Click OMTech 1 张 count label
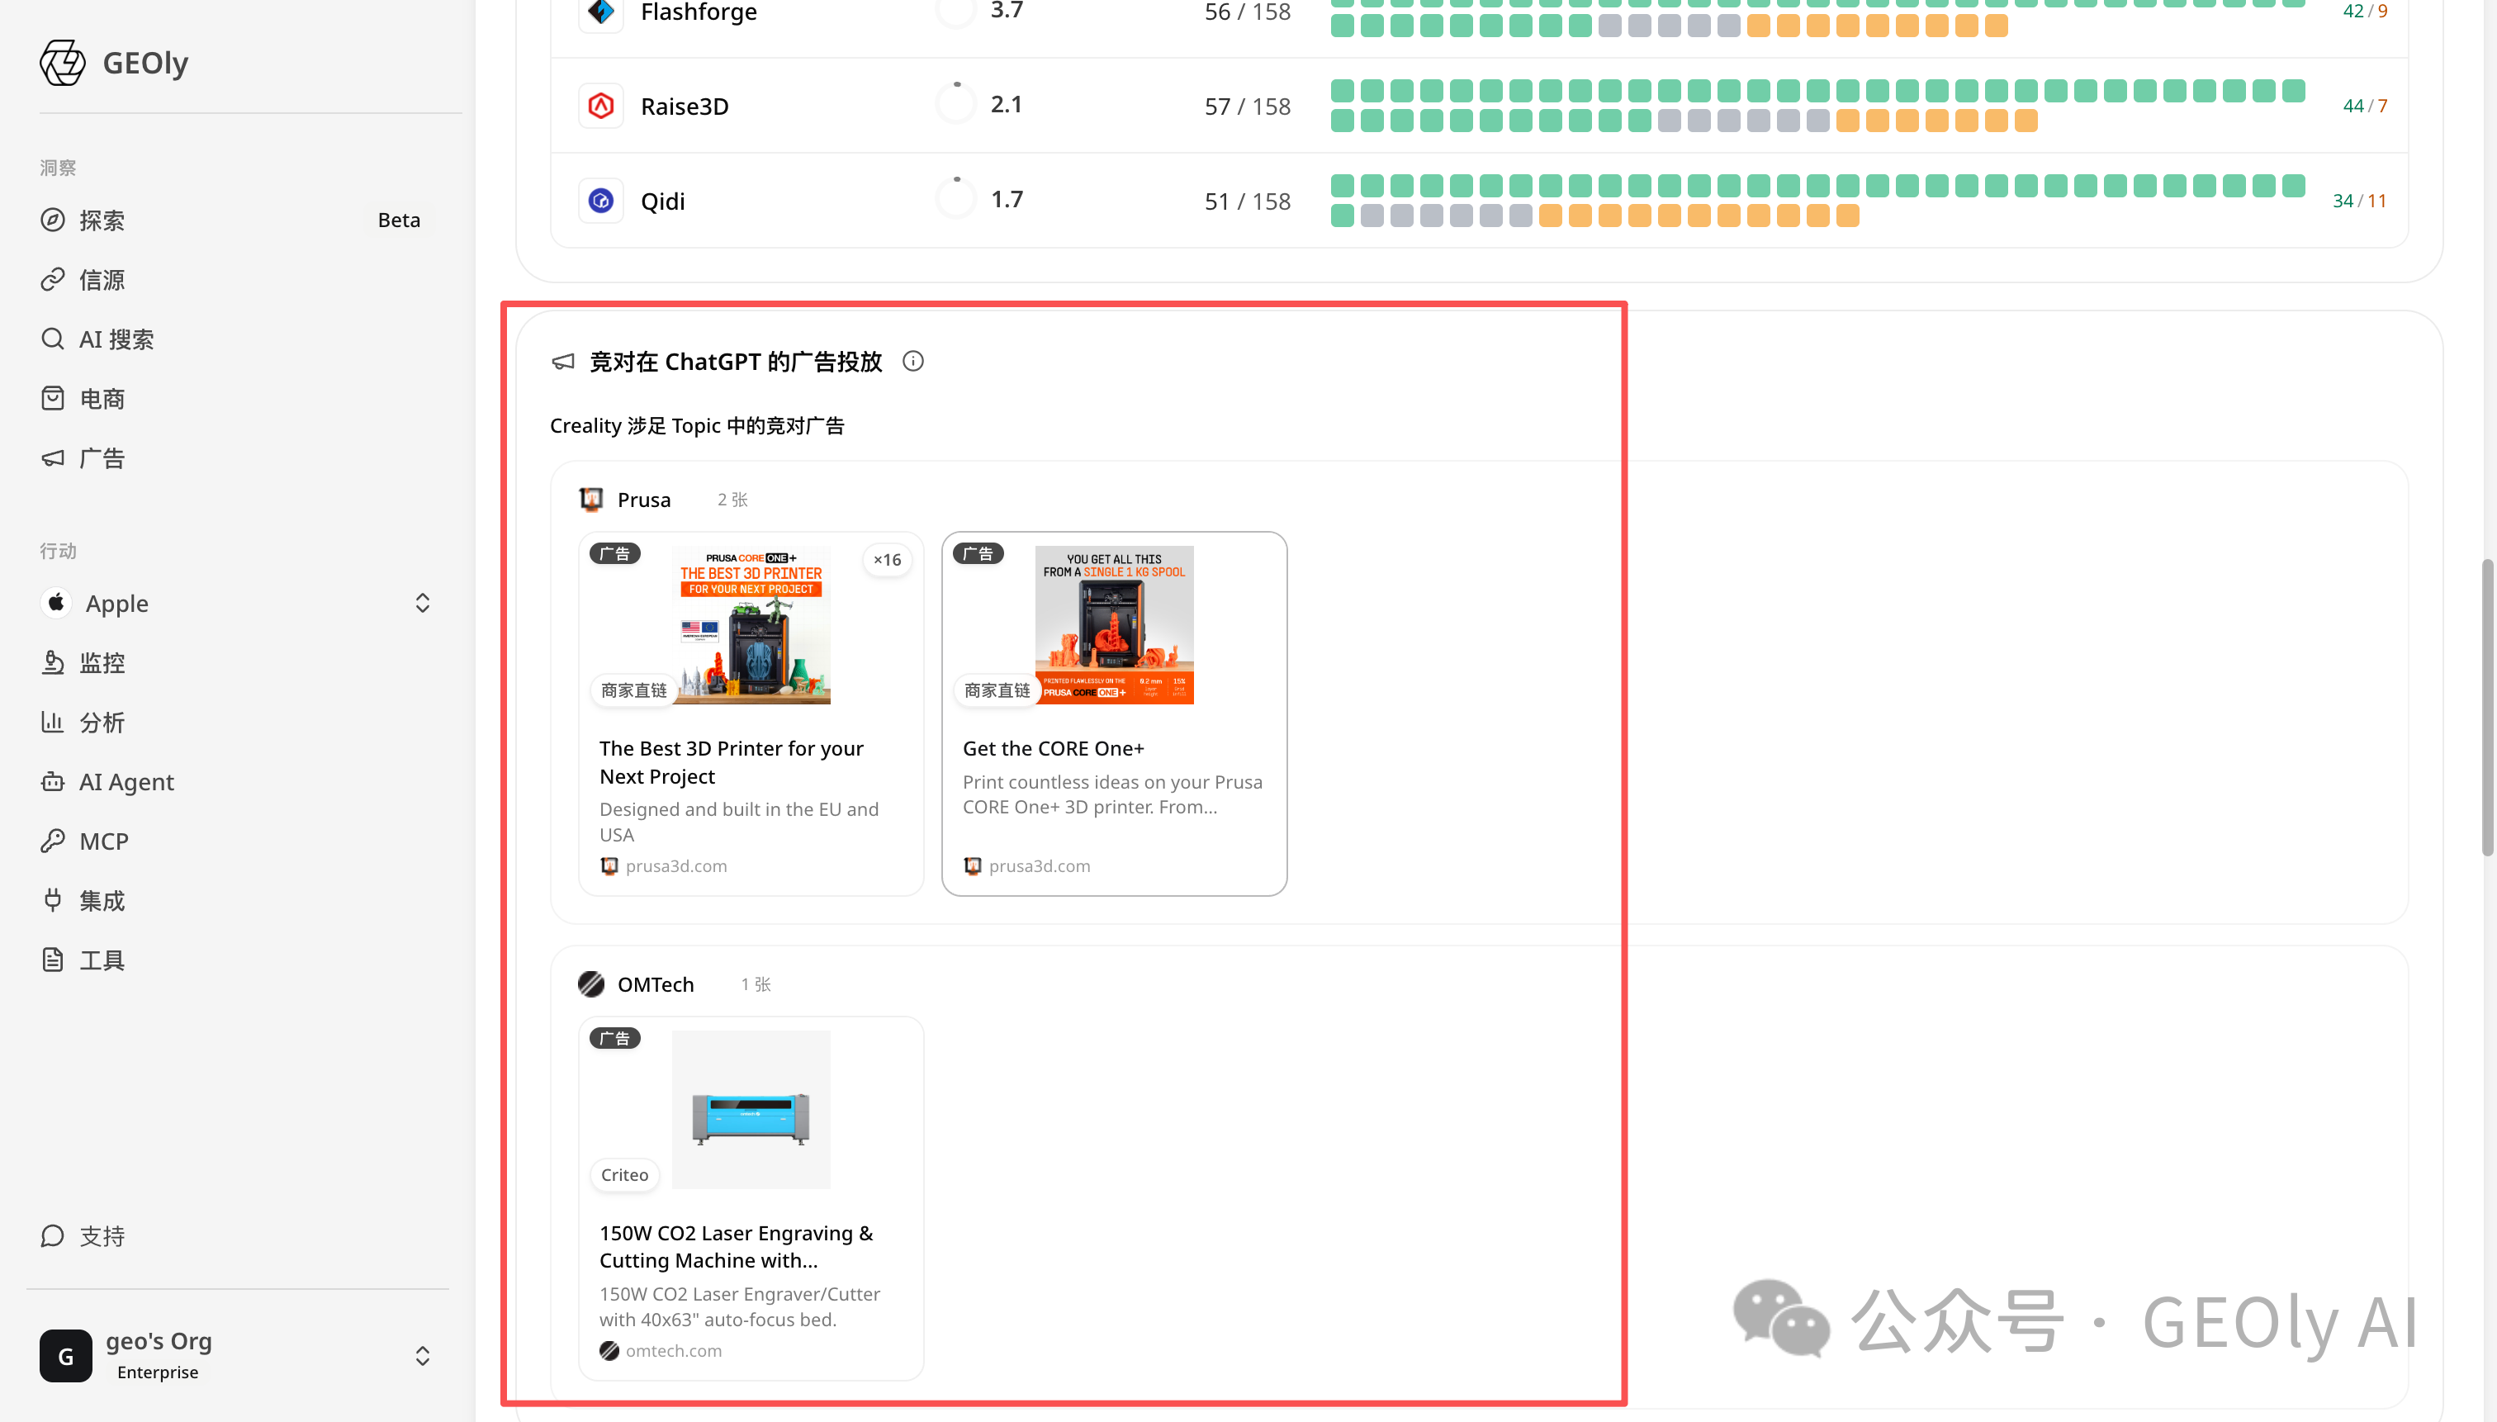Screen dimensions: 2497x1422 click(x=756, y=984)
